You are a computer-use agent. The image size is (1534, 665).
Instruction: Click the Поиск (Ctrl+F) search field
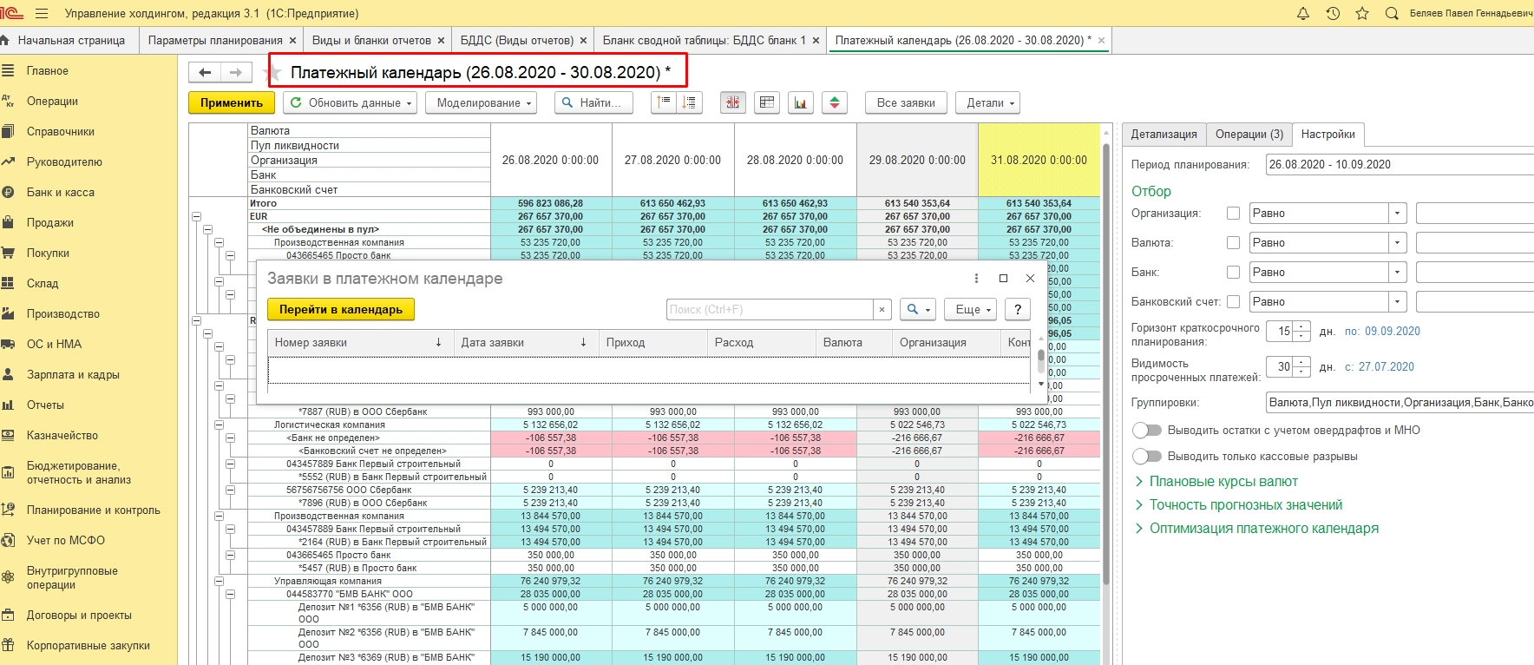click(769, 309)
